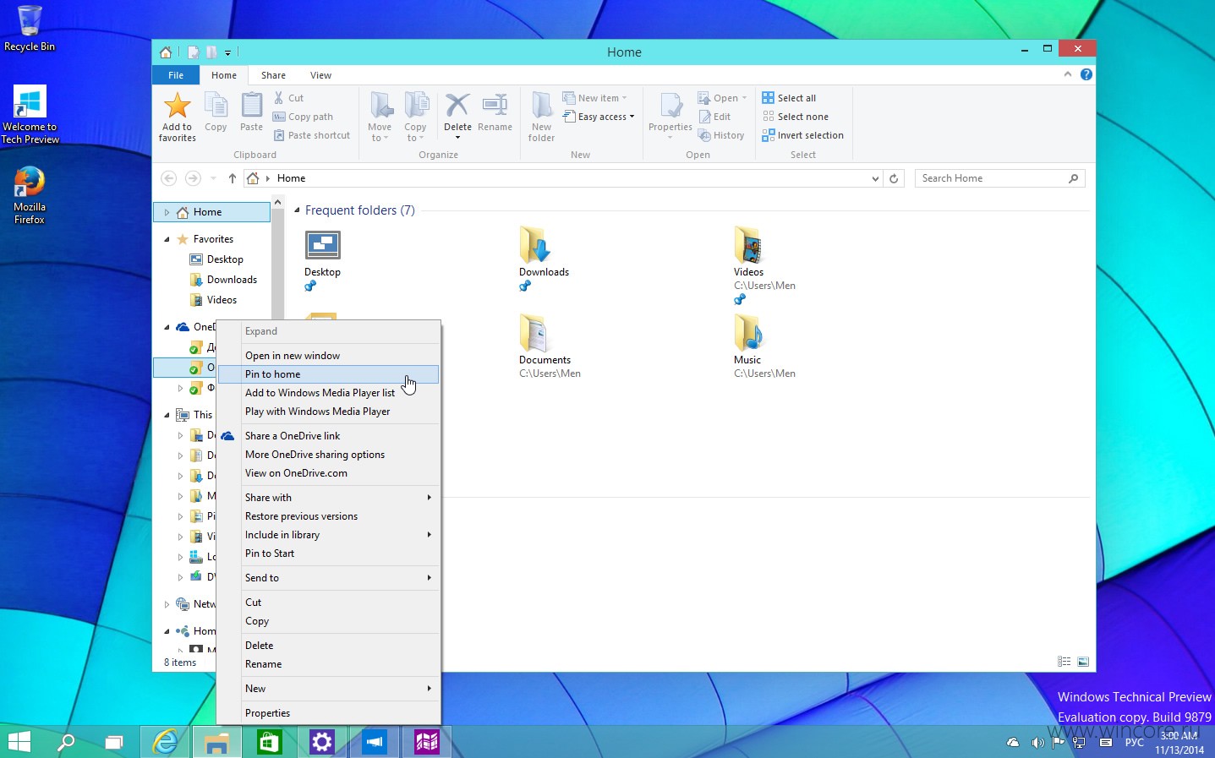Image resolution: width=1215 pixels, height=758 pixels.
Task: Choose Pin to Start in context menu
Action: 329,554
